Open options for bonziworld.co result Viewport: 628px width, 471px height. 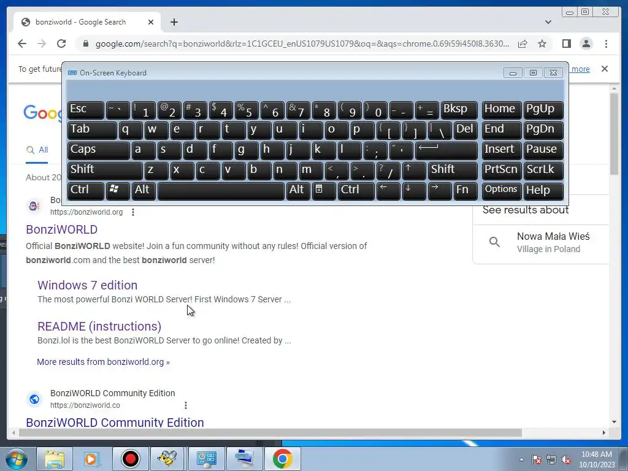185,405
